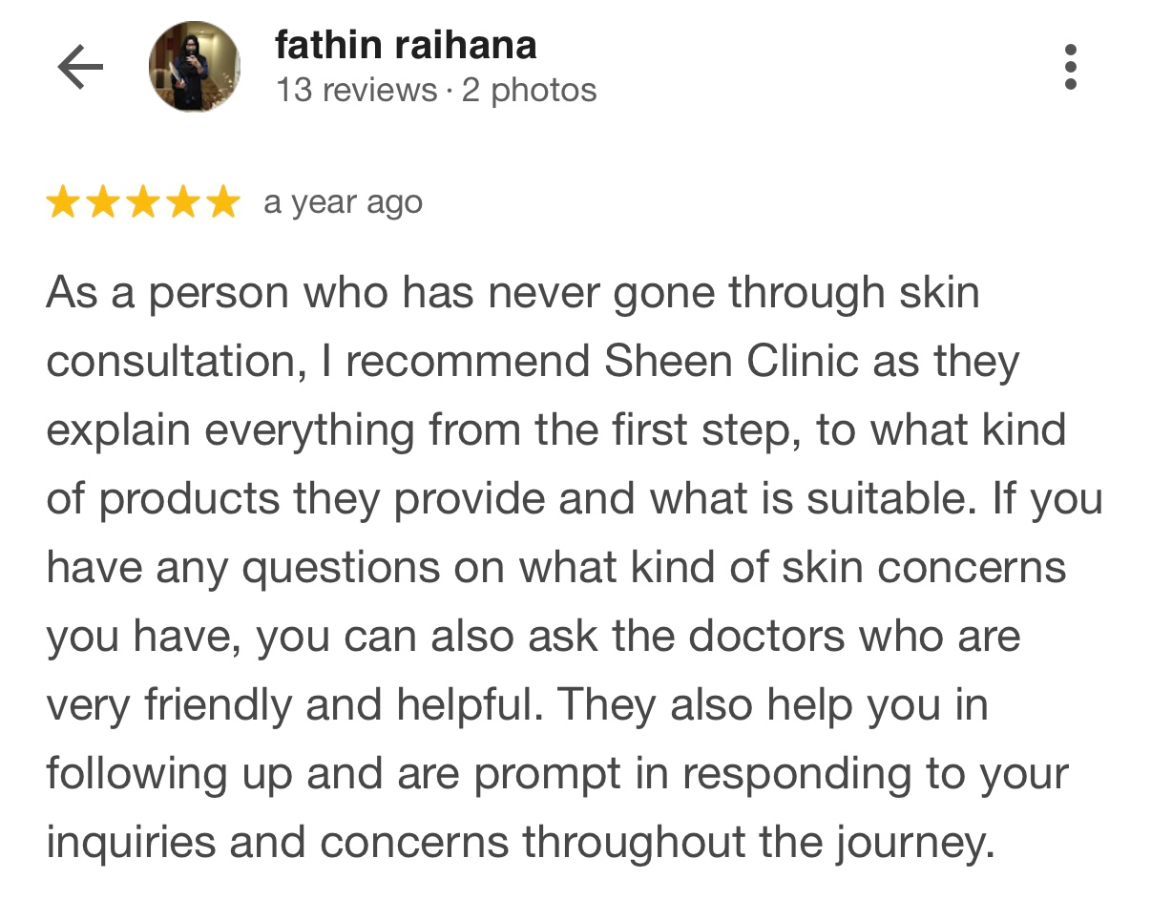Go back using the left arrow icon

click(x=80, y=68)
